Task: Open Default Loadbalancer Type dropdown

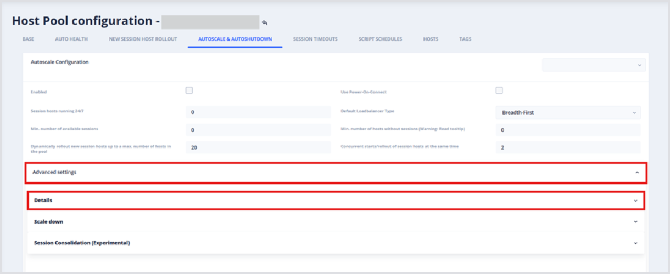Action: coord(568,112)
